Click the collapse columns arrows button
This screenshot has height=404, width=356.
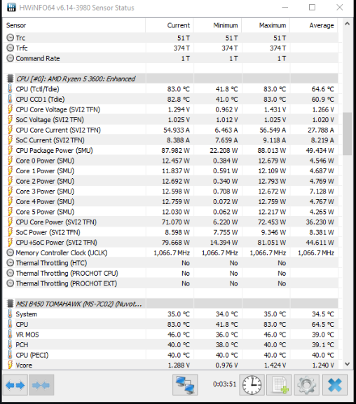click(x=41, y=385)
